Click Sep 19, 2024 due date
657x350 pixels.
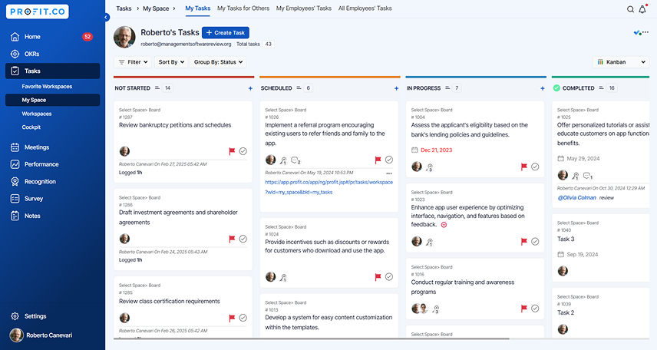tap(582, 254)
